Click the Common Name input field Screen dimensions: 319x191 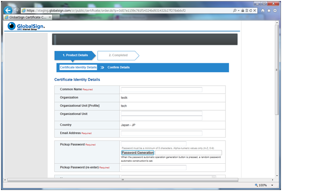161,90
